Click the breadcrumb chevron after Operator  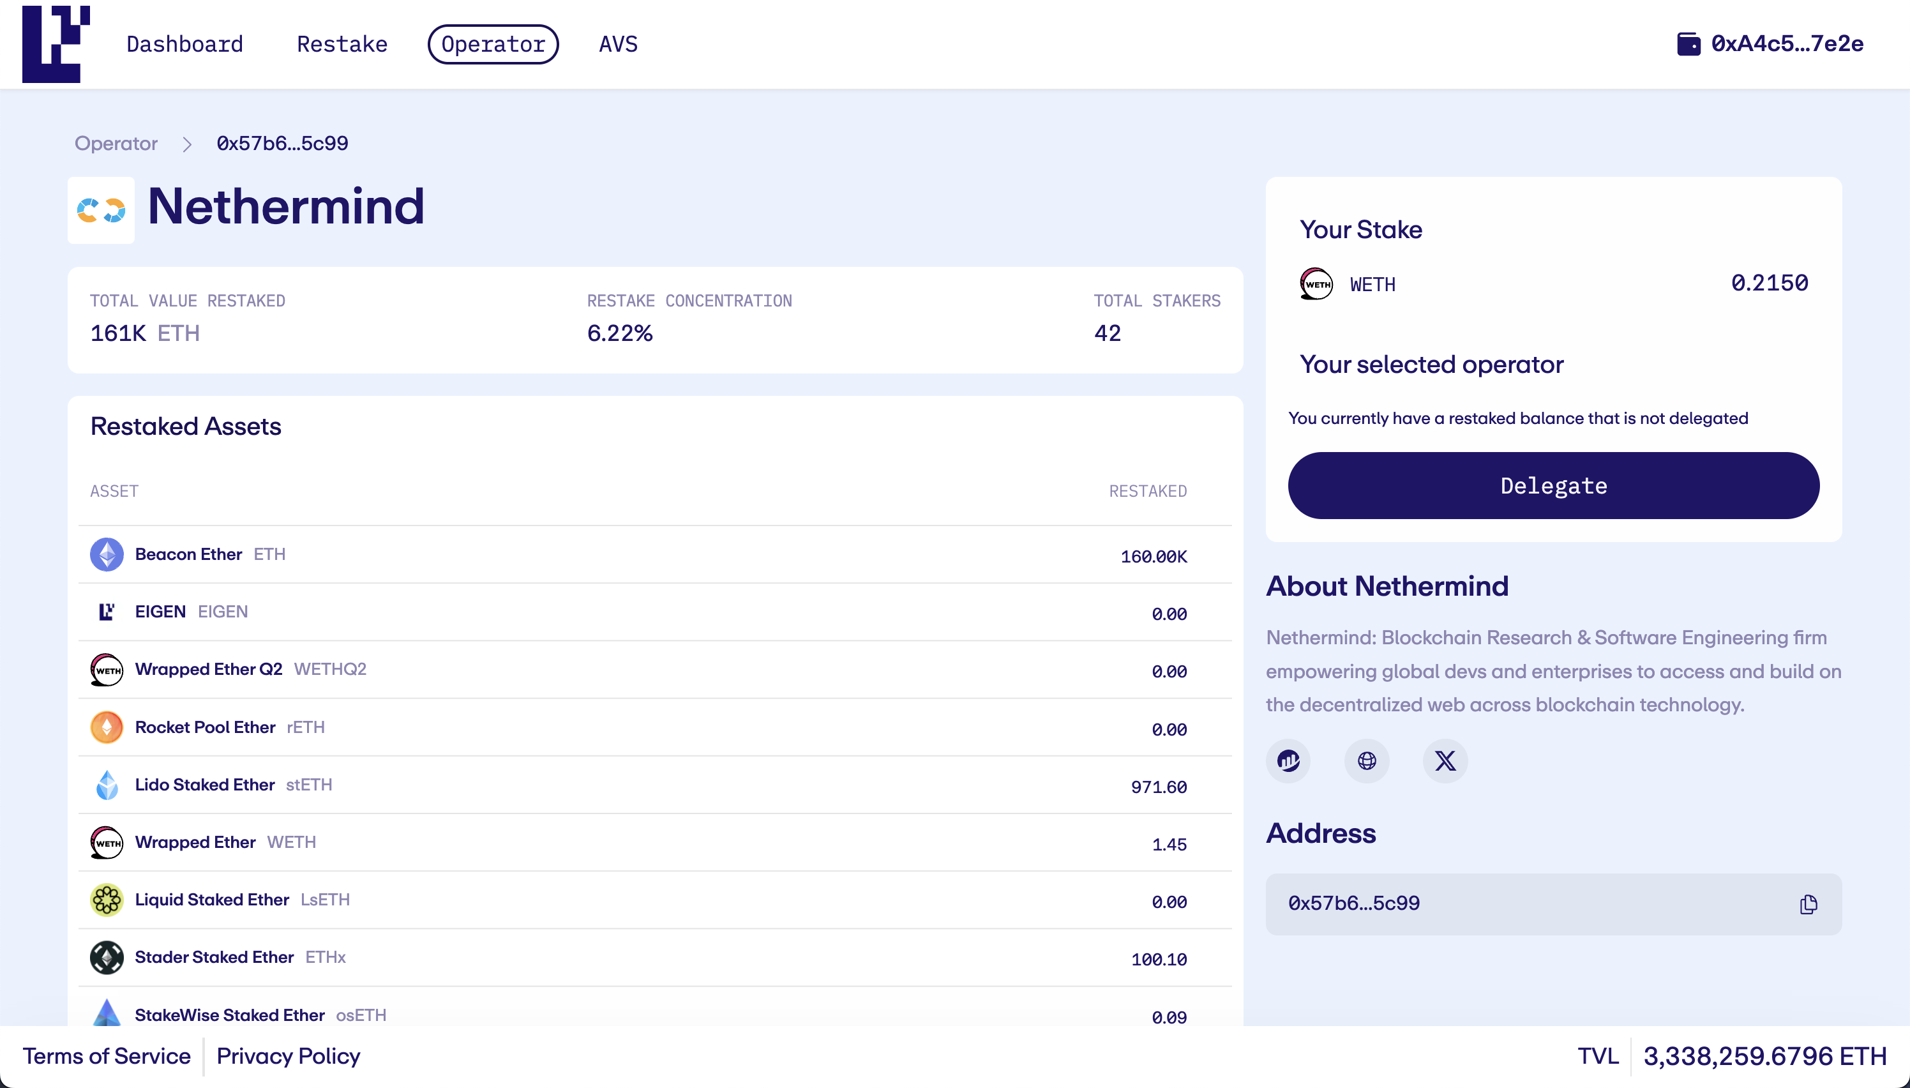tap(187, 144)
